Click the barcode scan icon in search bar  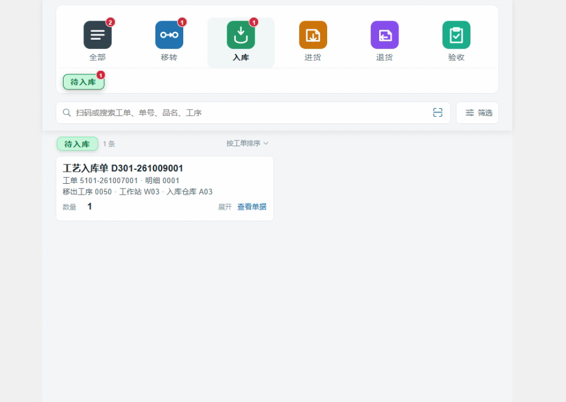pos(437,112)
